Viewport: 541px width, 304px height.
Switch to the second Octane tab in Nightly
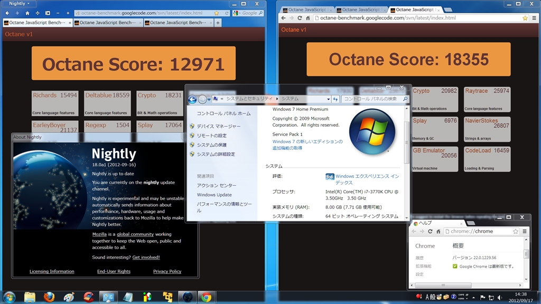(x=107, y=23)
